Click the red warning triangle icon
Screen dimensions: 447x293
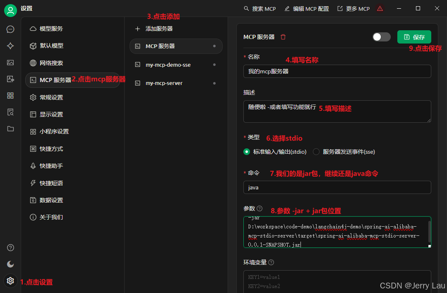[380, 9]
